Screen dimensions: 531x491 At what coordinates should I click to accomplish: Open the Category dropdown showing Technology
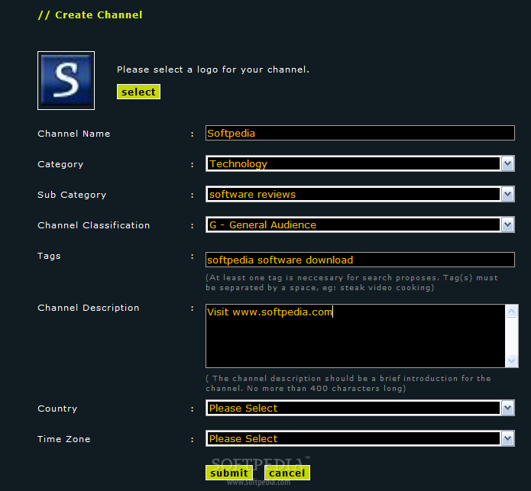point(360,163)
